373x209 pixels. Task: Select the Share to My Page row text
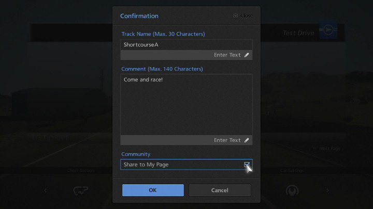tap(146, 165)
